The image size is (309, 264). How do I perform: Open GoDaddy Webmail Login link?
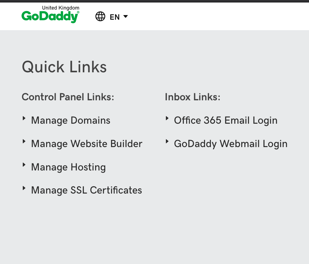click(231, 144)
